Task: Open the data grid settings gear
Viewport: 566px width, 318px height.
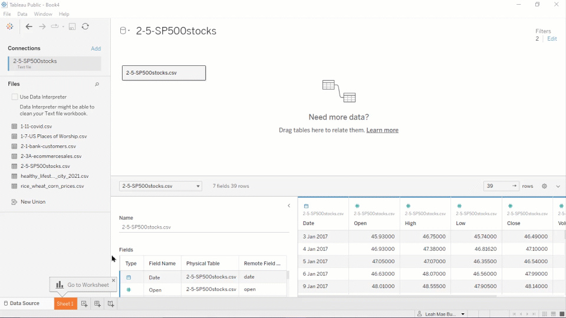Action: click(544, 186)
